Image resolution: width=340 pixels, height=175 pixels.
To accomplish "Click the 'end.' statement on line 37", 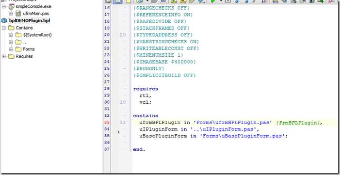I will (139, 149).
